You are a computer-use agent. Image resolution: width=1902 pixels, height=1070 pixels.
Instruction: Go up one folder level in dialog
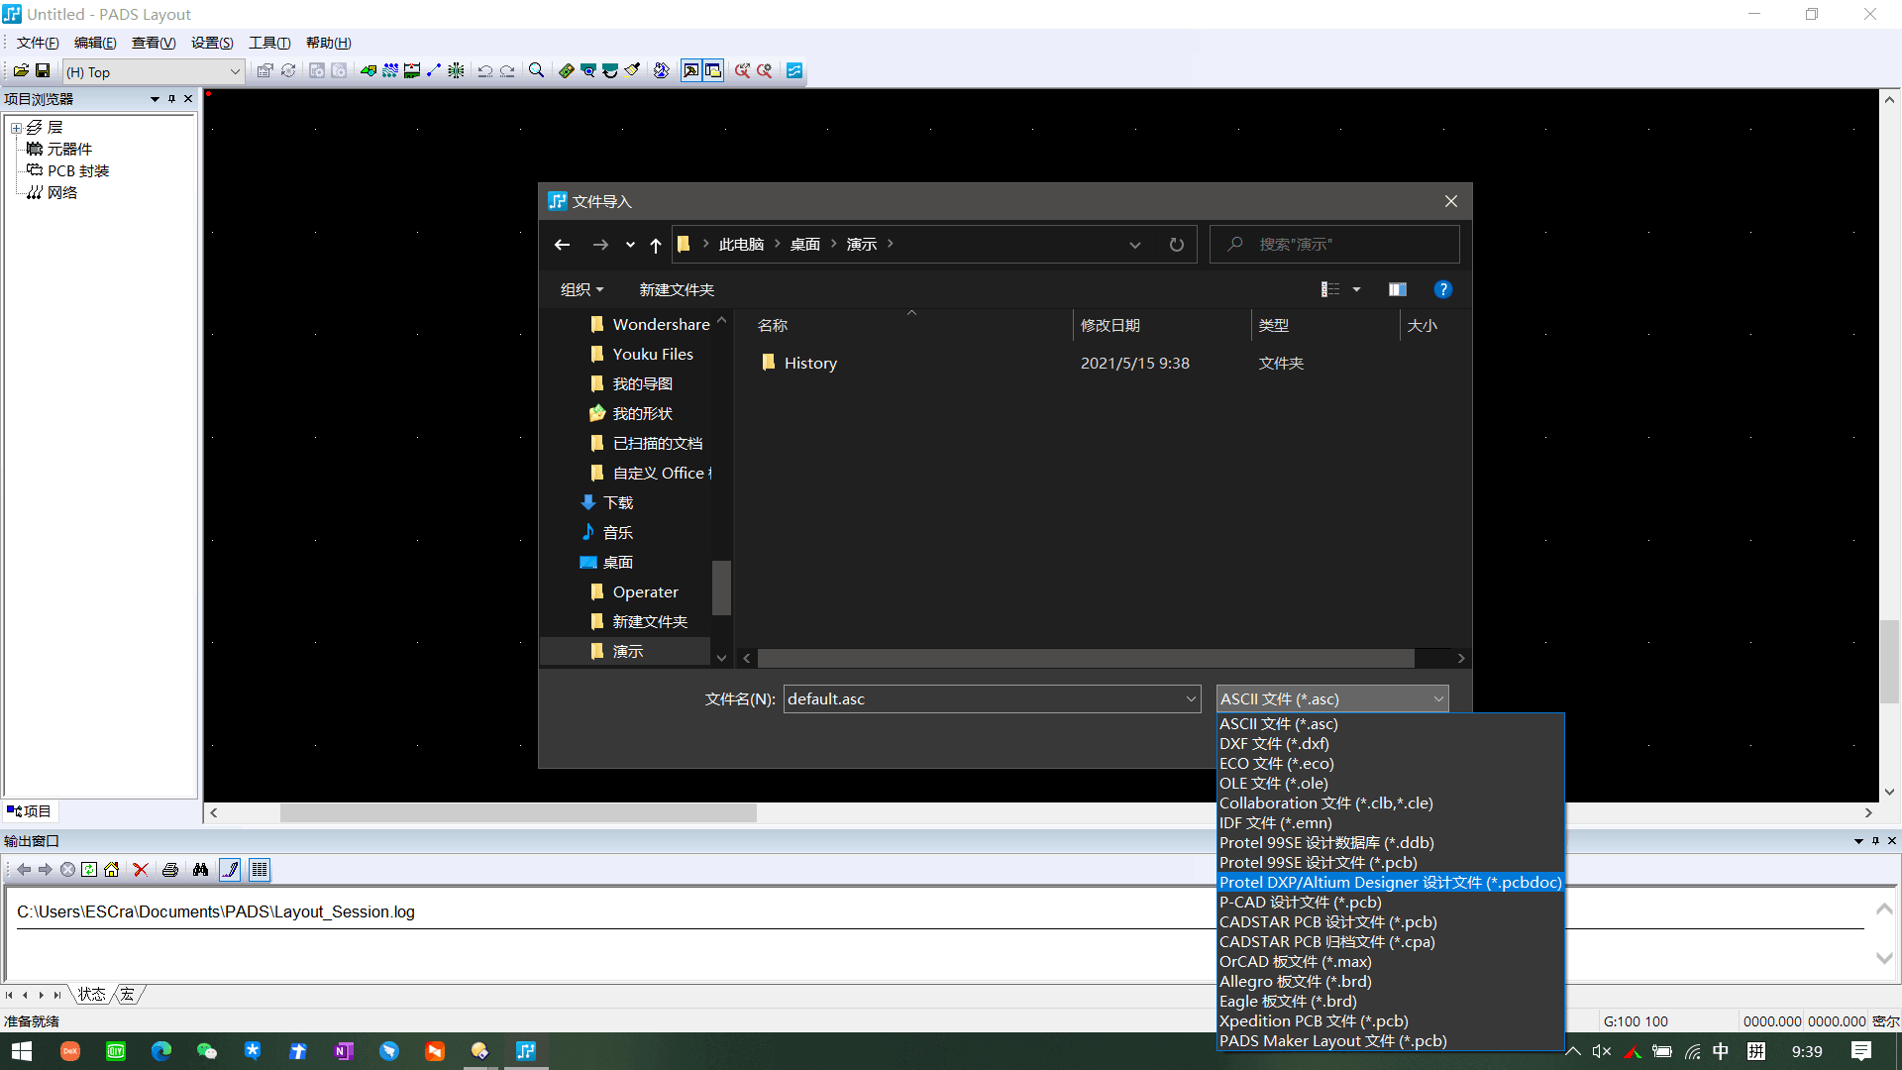pos(656,245)
